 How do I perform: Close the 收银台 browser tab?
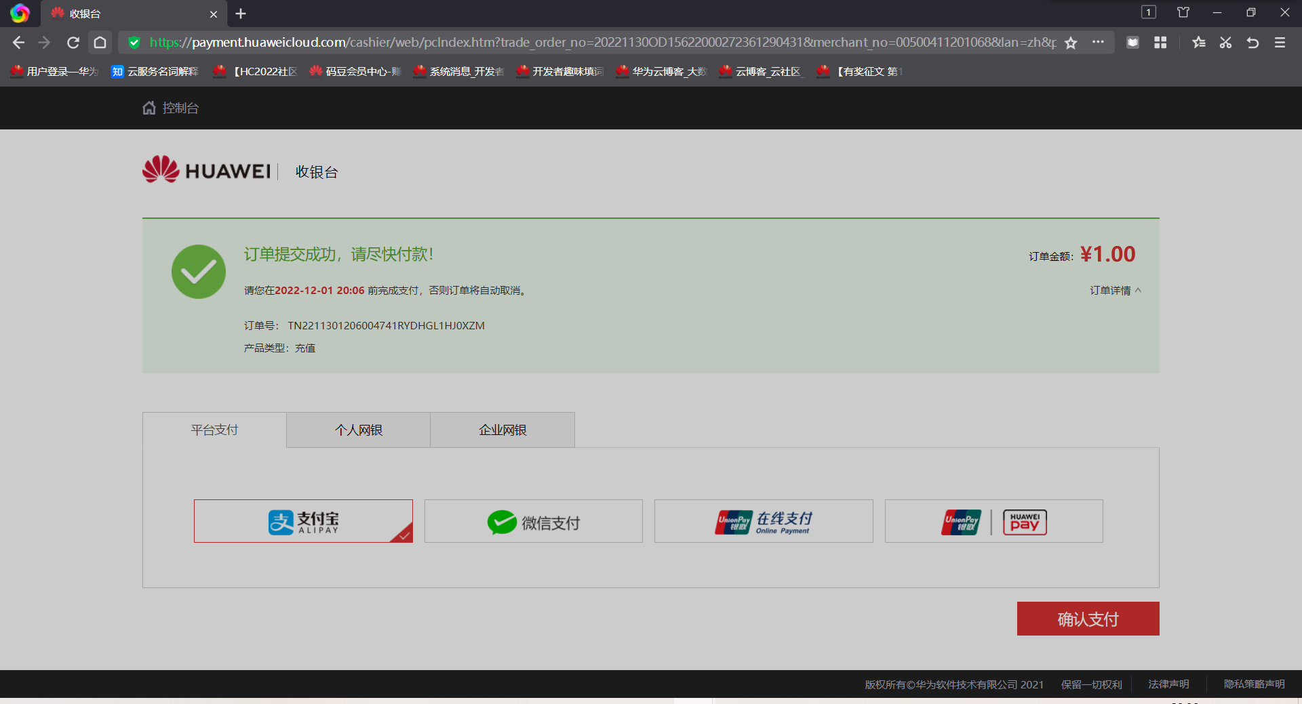(x=214, y=14)
